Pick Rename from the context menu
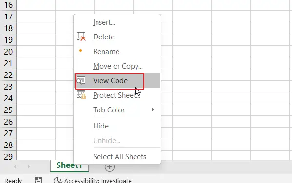 point(117,51)
